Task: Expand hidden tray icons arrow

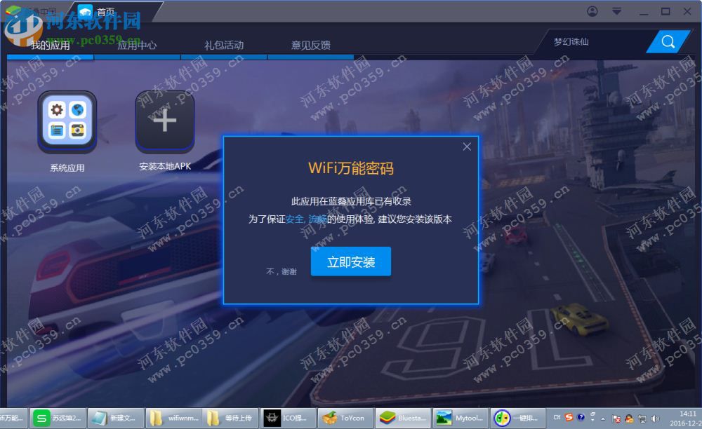Action: click(x=602, y=418)
